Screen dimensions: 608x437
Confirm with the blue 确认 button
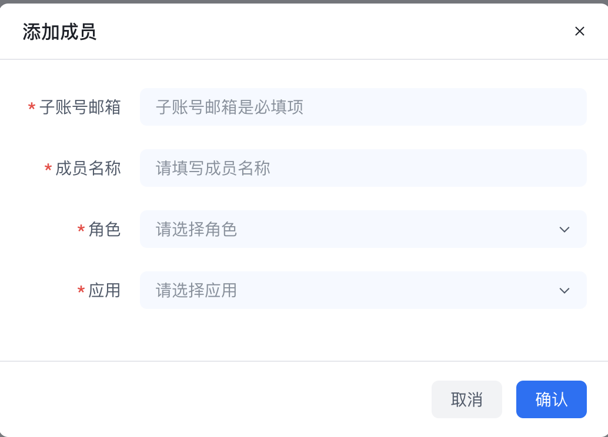pos(551,399)
